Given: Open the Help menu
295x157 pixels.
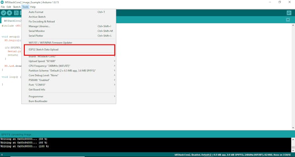Looking at the screenshot, I should click(x=33, y=7).
